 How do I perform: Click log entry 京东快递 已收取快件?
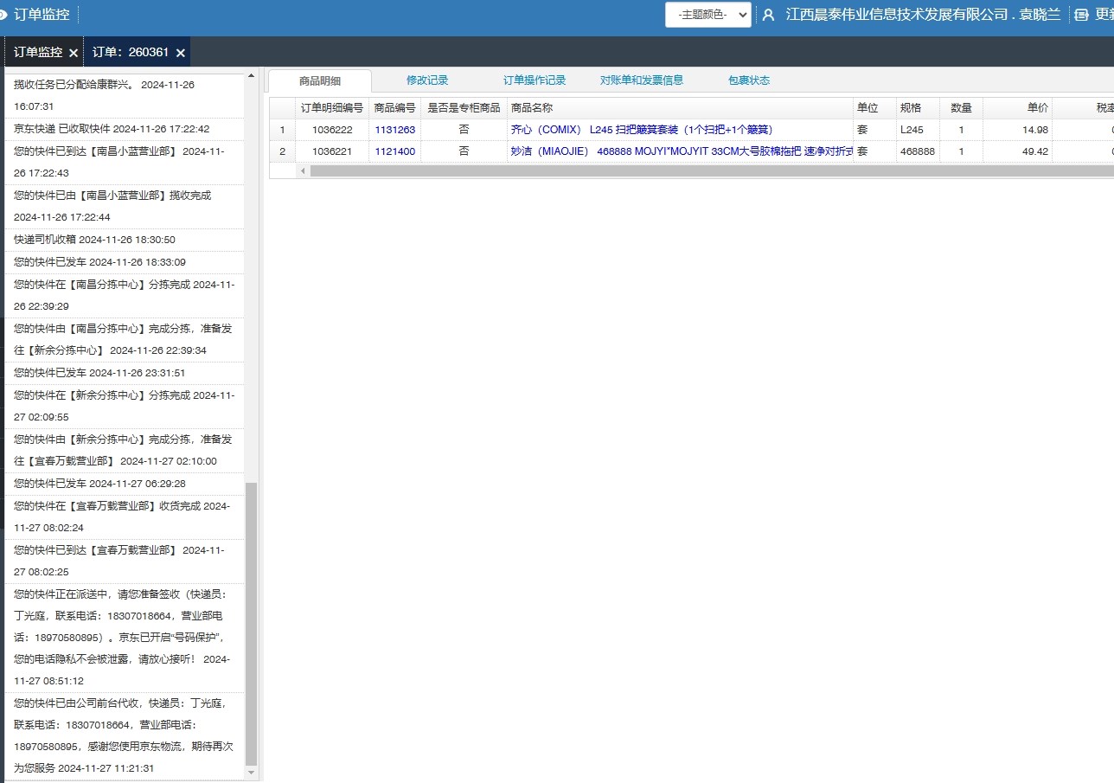[x=125, y=129]
